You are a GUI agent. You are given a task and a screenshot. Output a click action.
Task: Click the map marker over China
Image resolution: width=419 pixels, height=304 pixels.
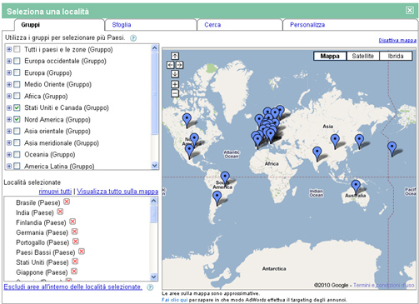335,142
